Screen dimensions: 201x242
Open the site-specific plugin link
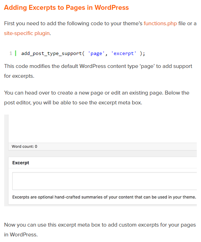tap(27, 33)
